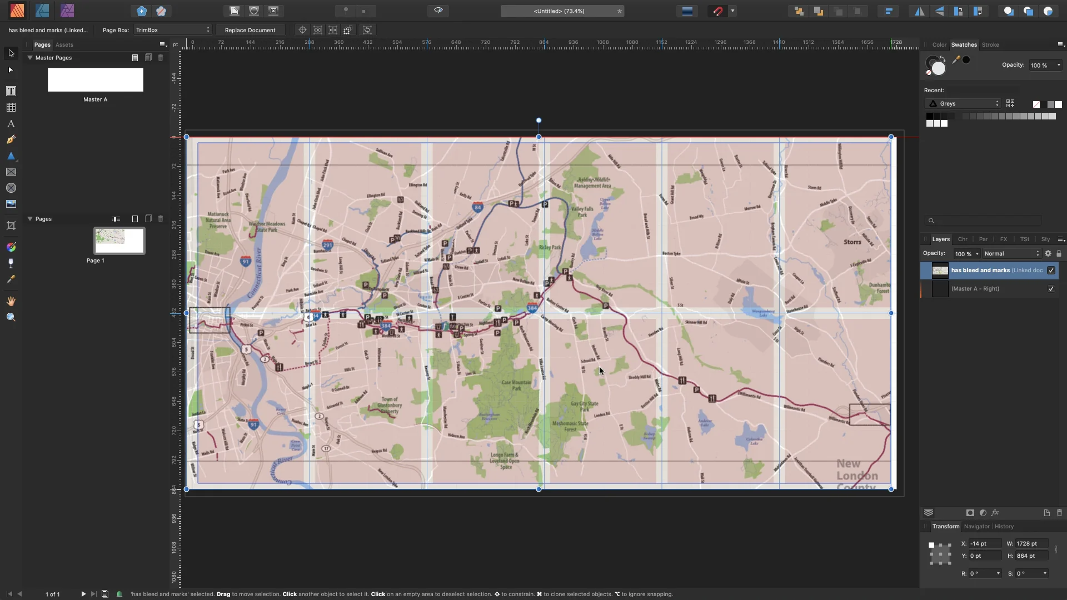Pick the white swatch in Greys palette
The width and height of the screenshot is (1067, 600).
[x=944, y=123]
